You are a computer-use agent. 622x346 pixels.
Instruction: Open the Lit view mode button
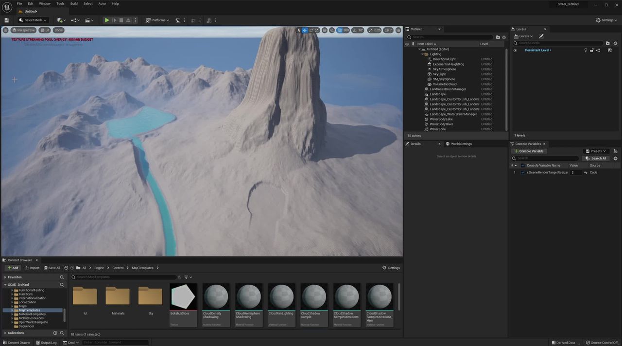coord(45,30)
